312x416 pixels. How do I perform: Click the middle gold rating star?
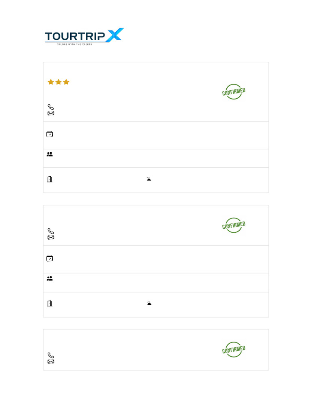click(58, 82)
